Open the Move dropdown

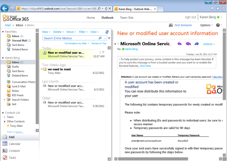[x=71, y=32]
